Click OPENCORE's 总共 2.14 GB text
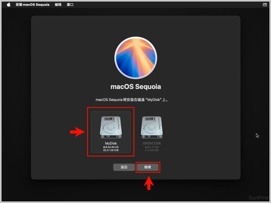 [152, 147]
